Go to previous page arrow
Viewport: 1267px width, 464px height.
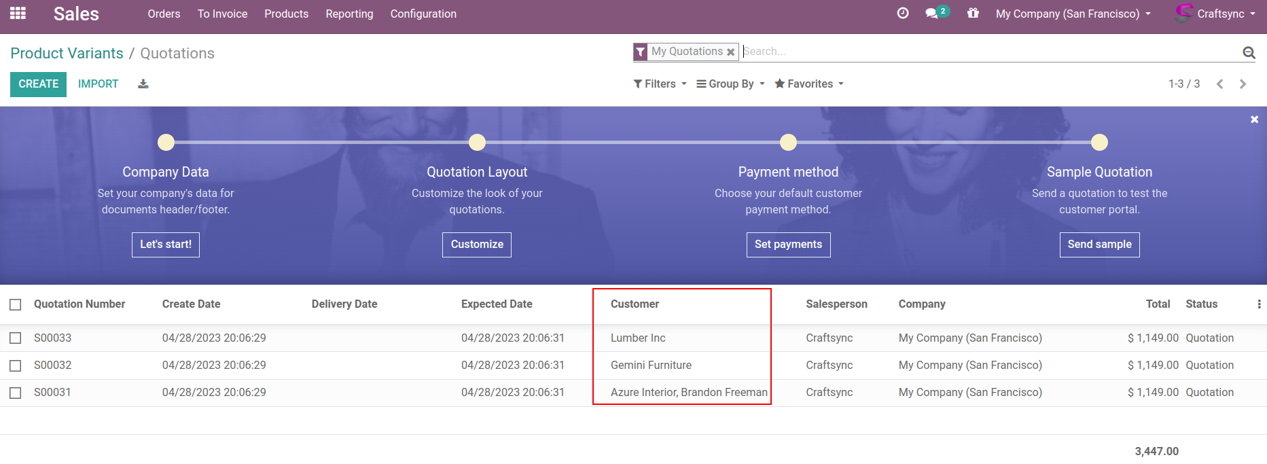click(x=1219, y=84)
